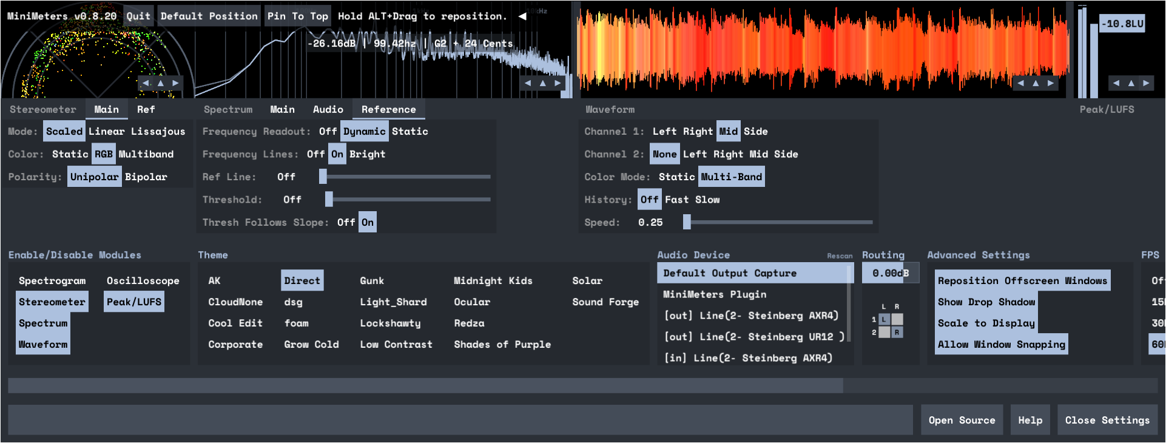Click the right arrow on the Waveform display
The width and height of the screenshot is (1166, 443).
tap(1050, 83)
